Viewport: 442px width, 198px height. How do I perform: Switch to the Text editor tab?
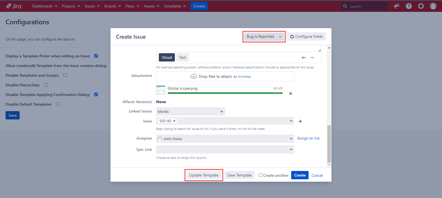point(182,57)
